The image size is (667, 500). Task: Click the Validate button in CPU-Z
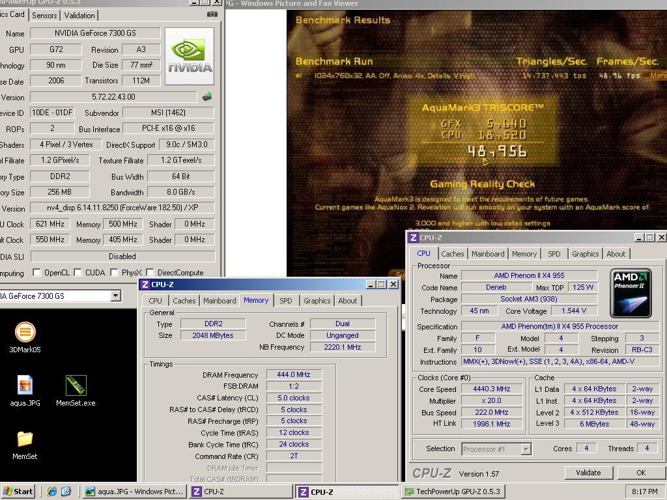588,473
